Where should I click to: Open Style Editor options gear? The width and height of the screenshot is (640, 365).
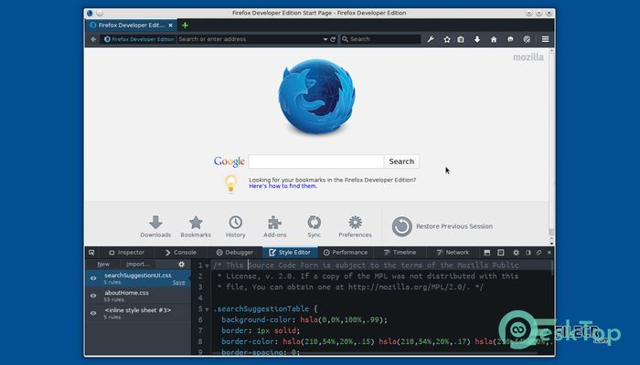(182, 265)
